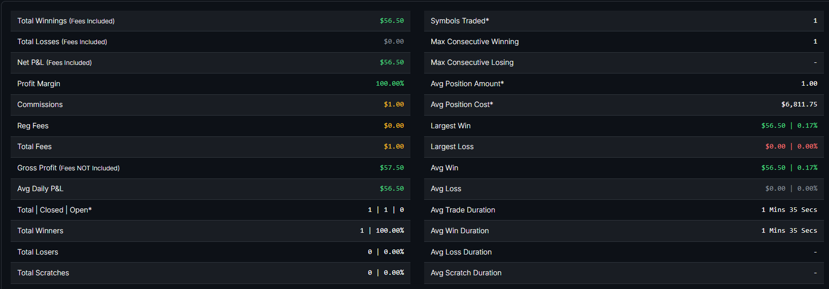Select the Total Losses $0.00 value

(394, 42)
